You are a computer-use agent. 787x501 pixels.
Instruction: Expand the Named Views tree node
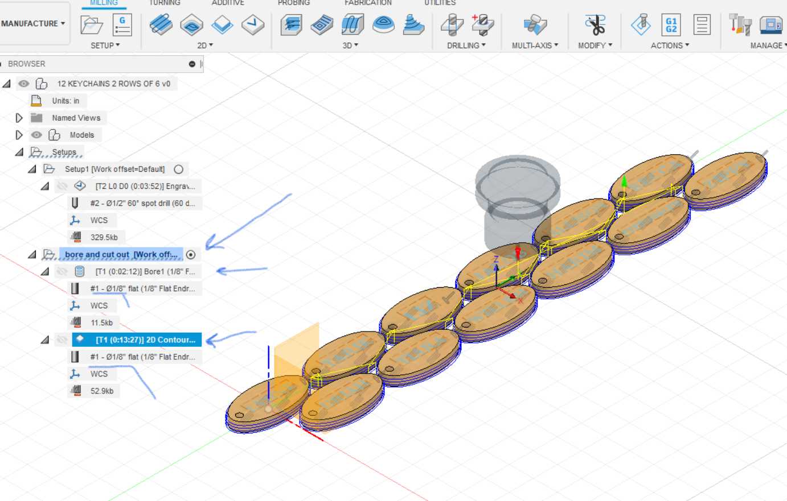click(19, 118)
